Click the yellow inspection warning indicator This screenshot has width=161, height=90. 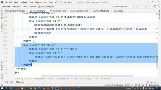coord(157,14)
